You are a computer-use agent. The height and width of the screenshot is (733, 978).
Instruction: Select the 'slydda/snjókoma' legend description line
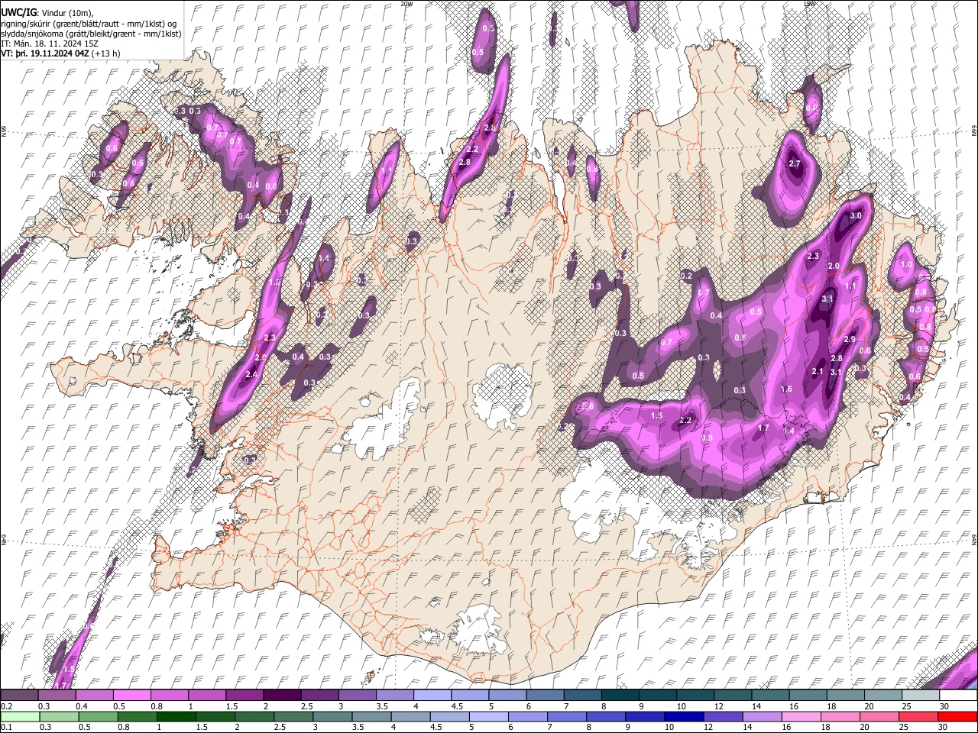[91, 34]
